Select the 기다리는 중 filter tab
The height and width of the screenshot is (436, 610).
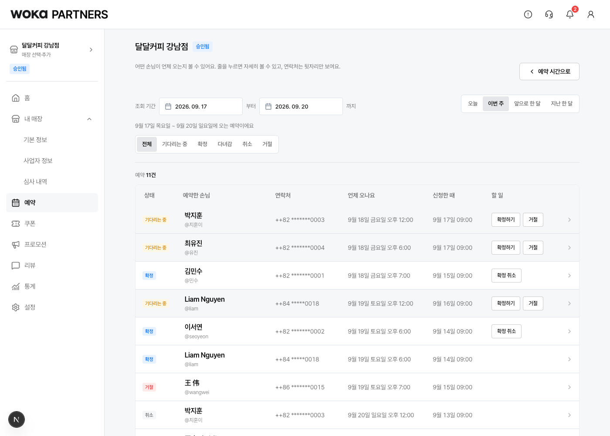point(175,144)
